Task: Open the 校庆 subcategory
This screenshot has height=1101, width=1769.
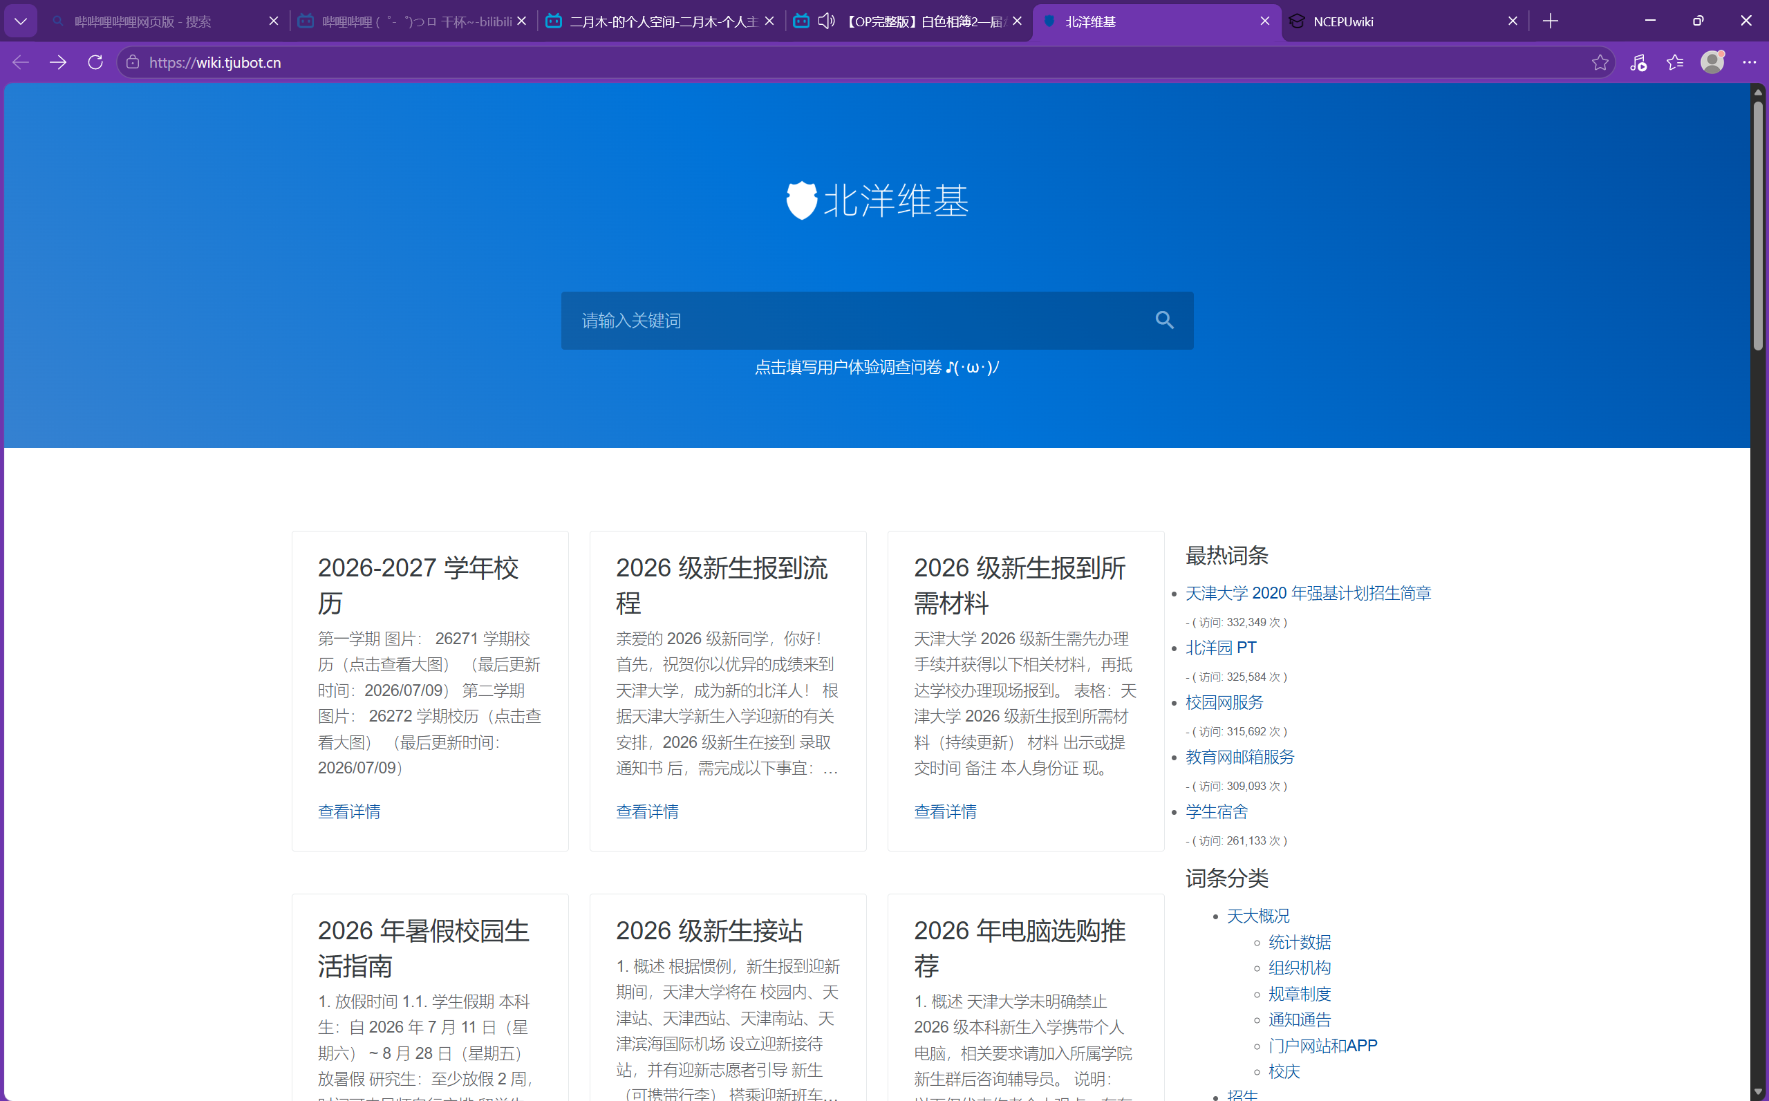Action: [1284, 1072]
